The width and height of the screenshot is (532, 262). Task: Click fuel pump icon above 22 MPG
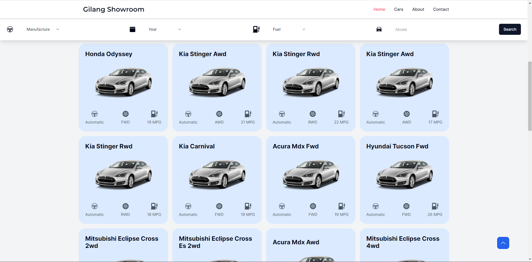[x=341, y=114]
